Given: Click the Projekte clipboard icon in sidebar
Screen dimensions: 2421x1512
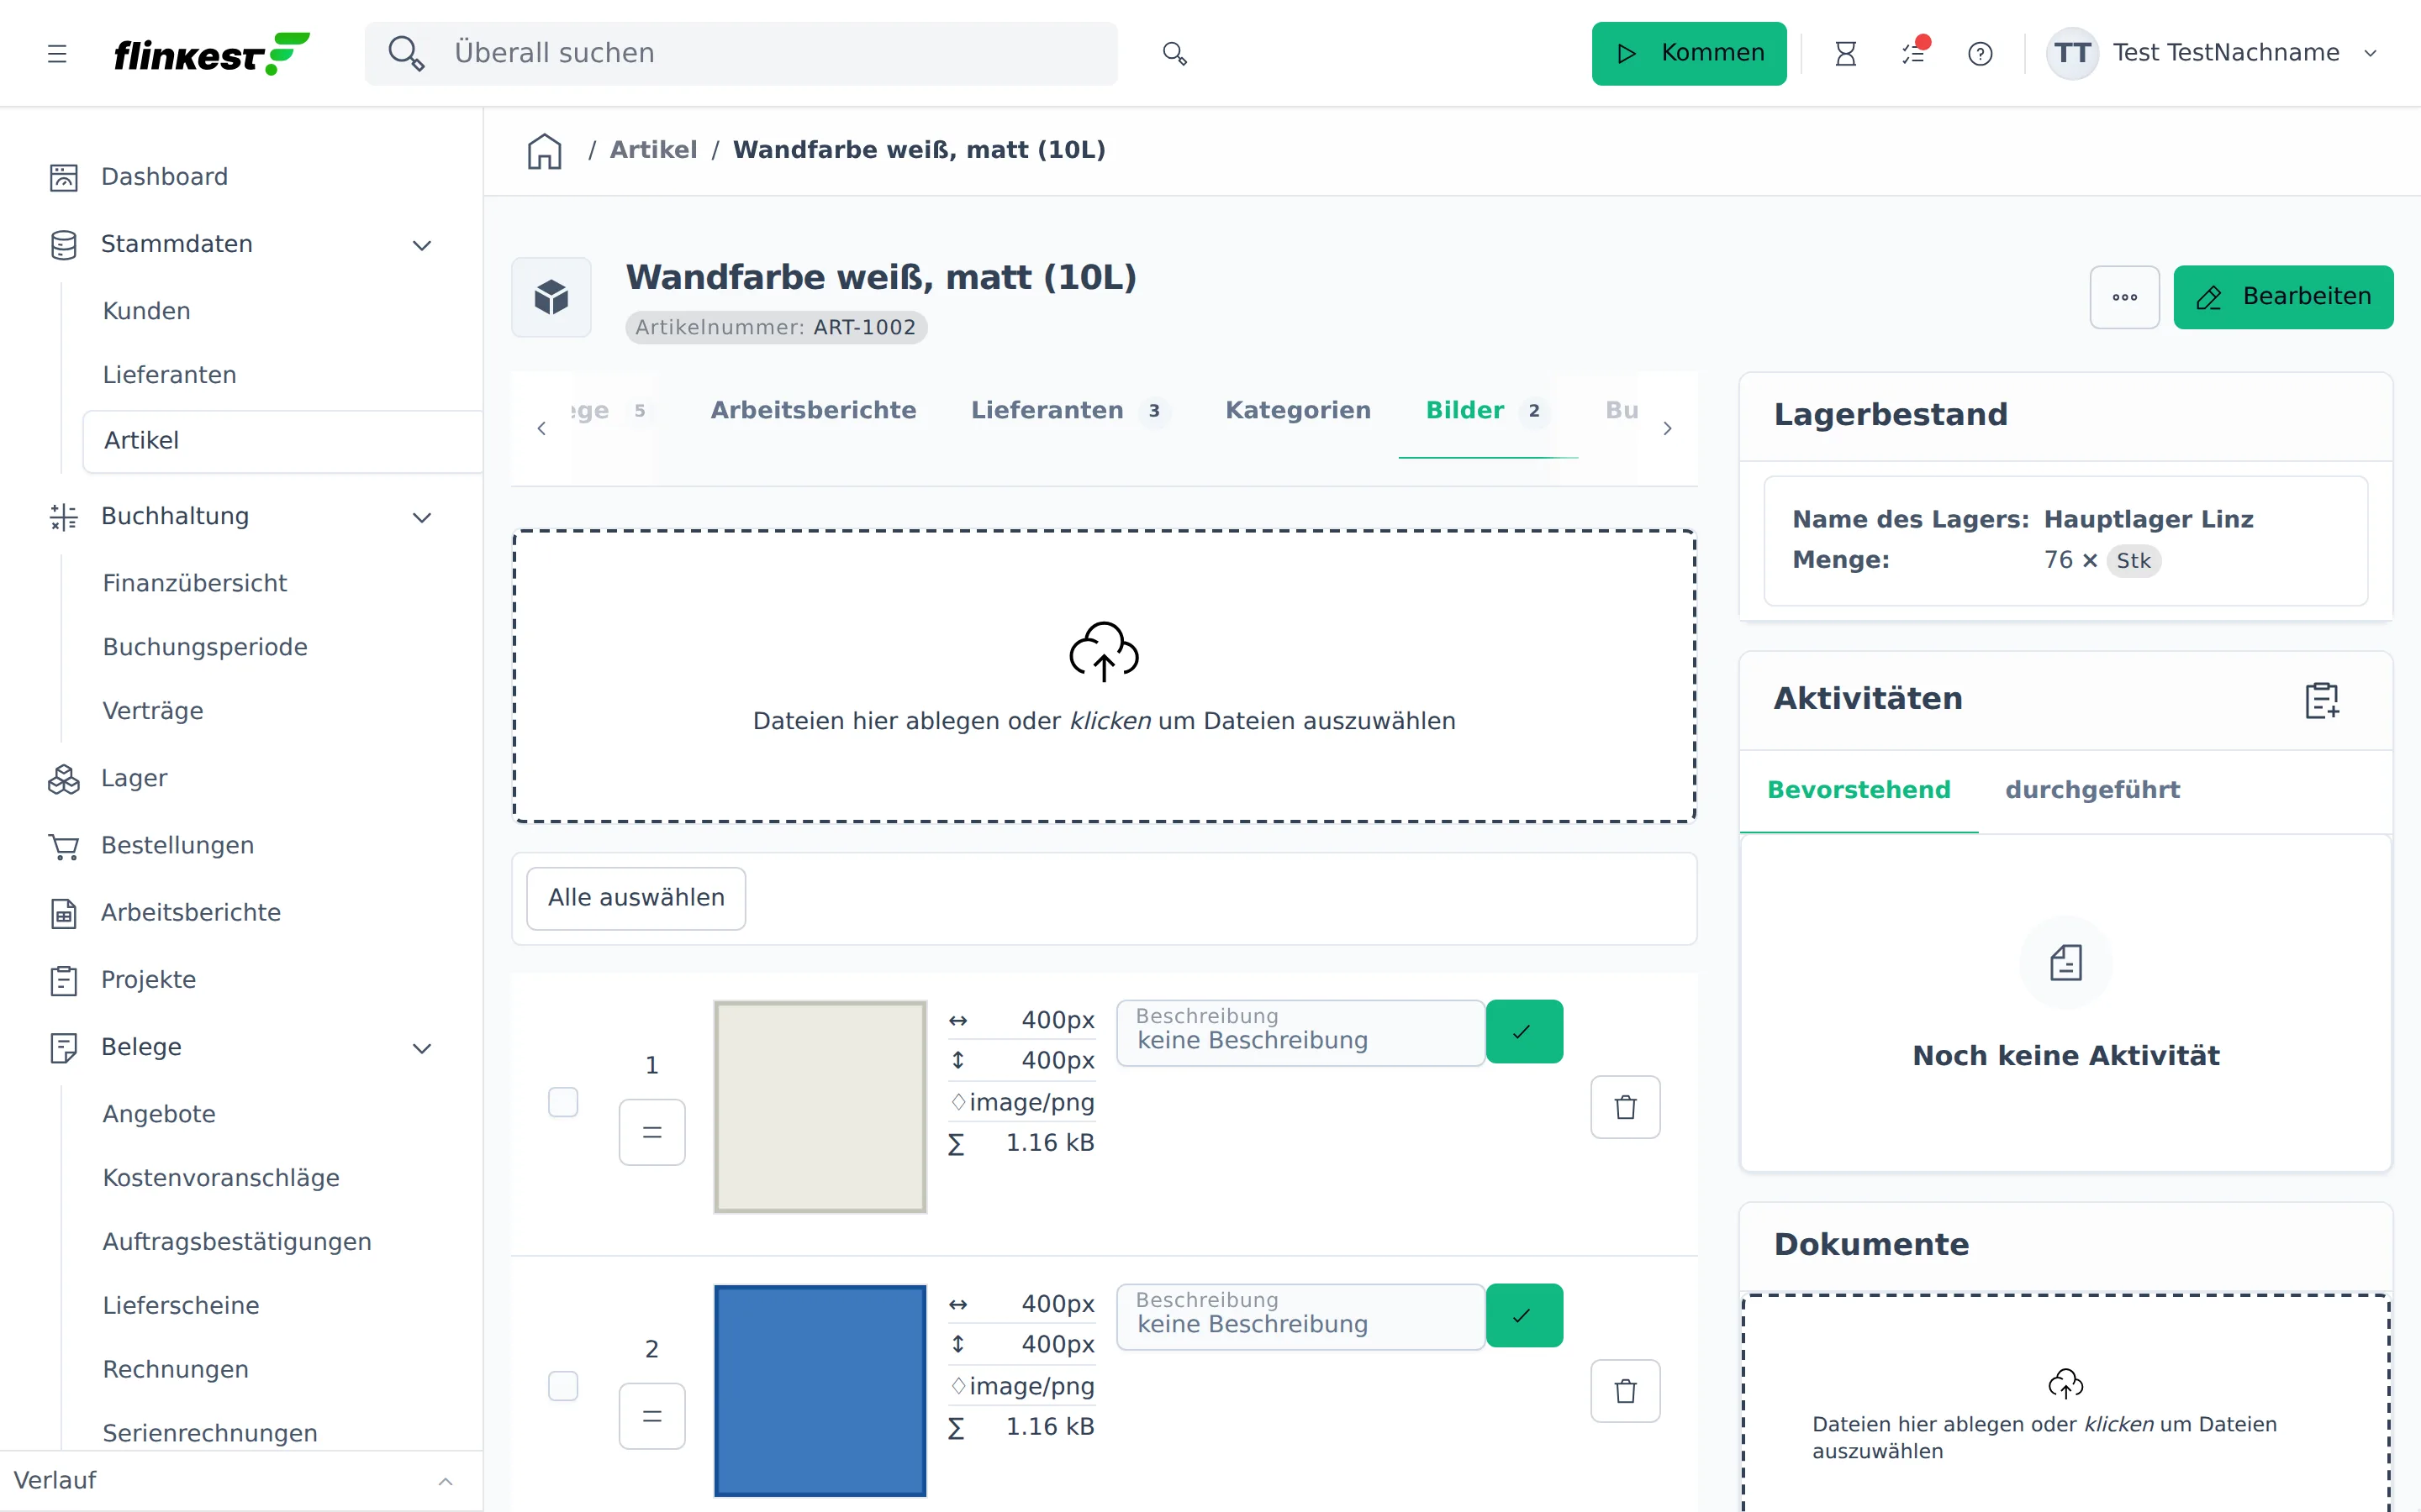Looking at the screenshot, I should coord(63,980).
